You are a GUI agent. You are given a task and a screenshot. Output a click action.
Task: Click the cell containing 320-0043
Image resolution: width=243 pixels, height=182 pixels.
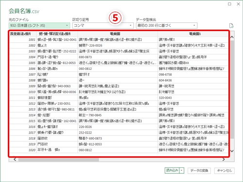(193, 98)
